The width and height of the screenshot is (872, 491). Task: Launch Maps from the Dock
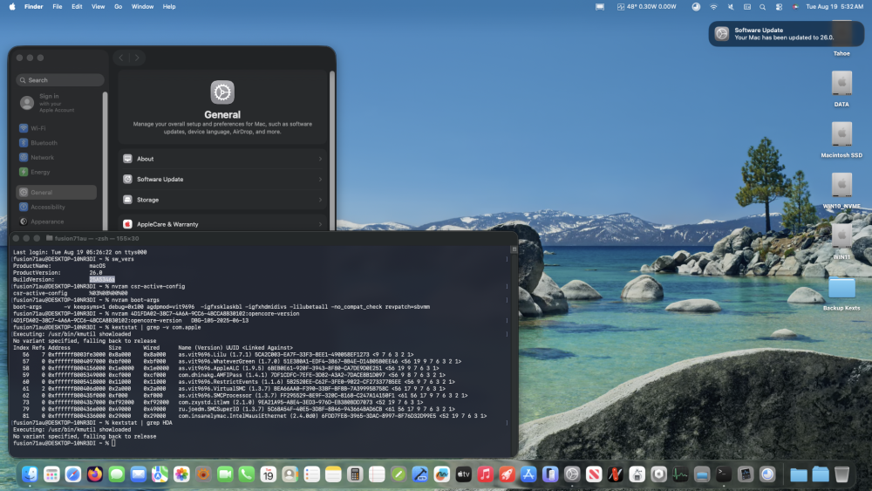[160, 474]
